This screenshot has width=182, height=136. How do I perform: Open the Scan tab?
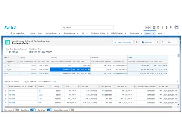point(40,33)
